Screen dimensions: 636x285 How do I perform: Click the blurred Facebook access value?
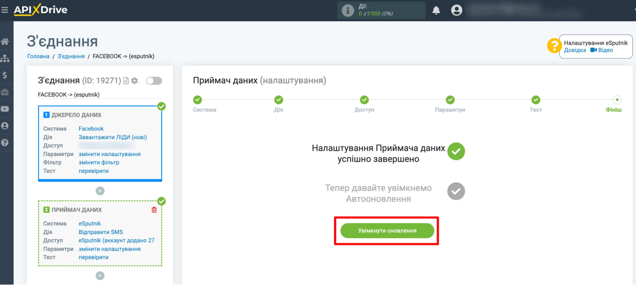pyautogui.click(x=106, y=146)
